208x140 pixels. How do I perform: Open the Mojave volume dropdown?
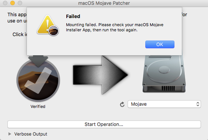(x=164, y=104)
